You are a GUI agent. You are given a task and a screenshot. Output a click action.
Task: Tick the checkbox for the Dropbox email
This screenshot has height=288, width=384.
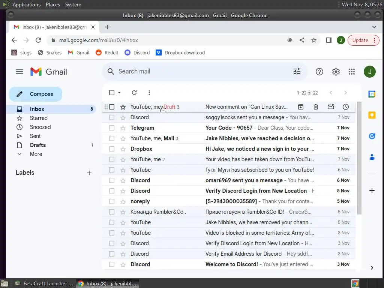(x=112, y=149)
